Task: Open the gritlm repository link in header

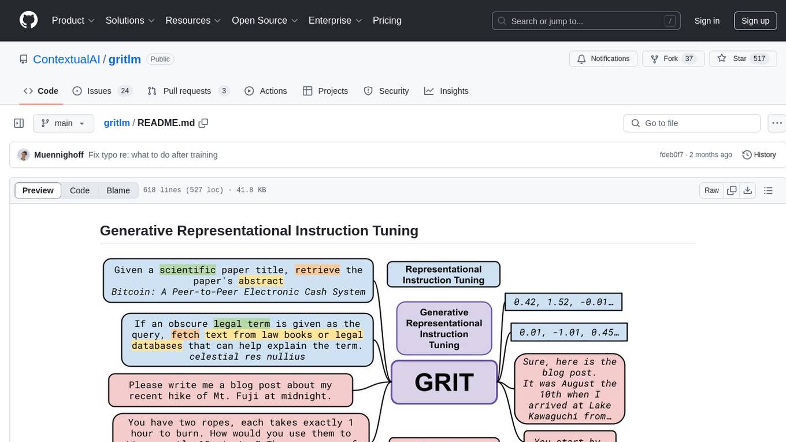Action: [125, 59]
